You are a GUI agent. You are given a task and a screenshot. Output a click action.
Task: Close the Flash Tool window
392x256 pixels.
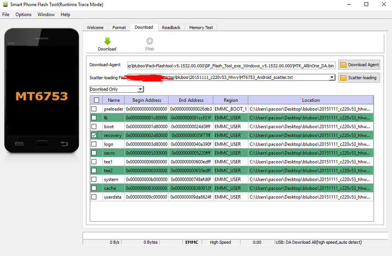tap(384, 4)
